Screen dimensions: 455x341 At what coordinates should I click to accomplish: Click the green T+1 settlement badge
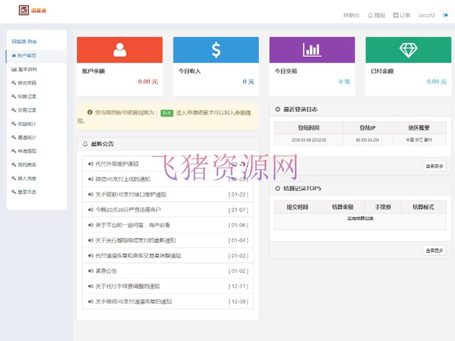coord(167,113)
